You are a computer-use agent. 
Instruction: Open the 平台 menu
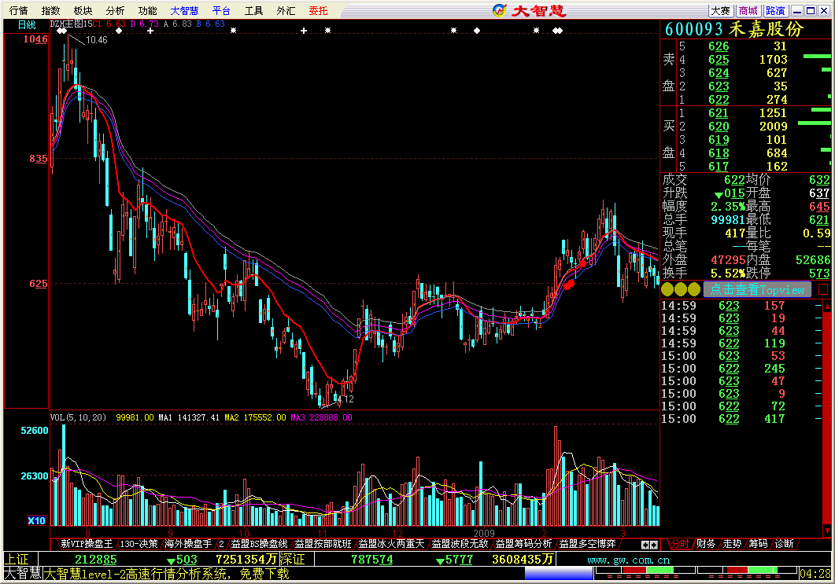click(221, 11)
